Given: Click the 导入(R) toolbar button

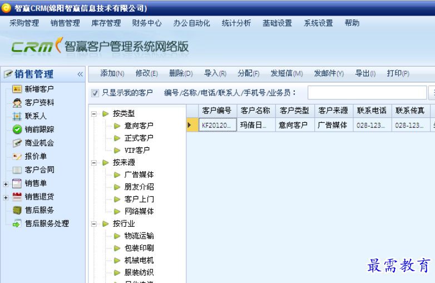Looking at the screenshot, I should (215, 73).
